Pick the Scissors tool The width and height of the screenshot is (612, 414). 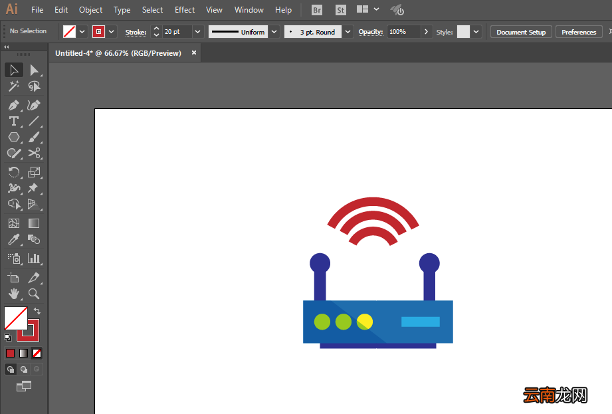[x=34, y=153]
